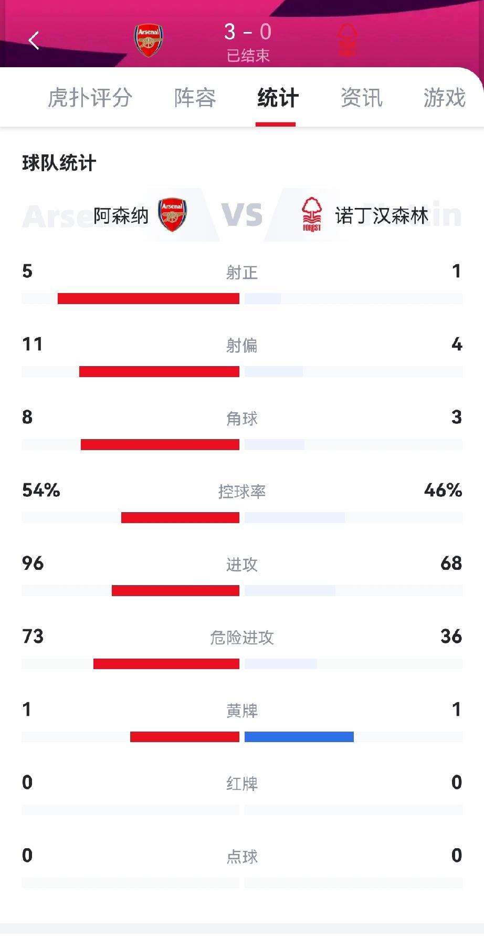Switch to the 阵容 tab
This screenshot has height=938, width=484.
pos(195,98)
